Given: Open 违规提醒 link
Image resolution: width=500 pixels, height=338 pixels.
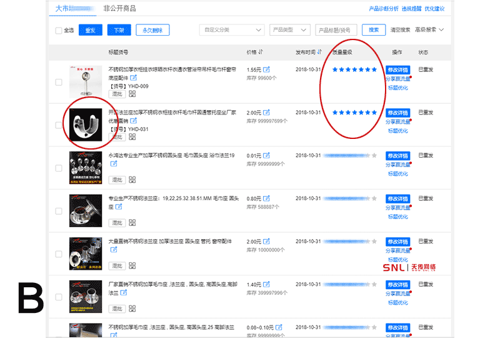Looking at the screenshot, I should pyautogui.click(x=411, y=9).
